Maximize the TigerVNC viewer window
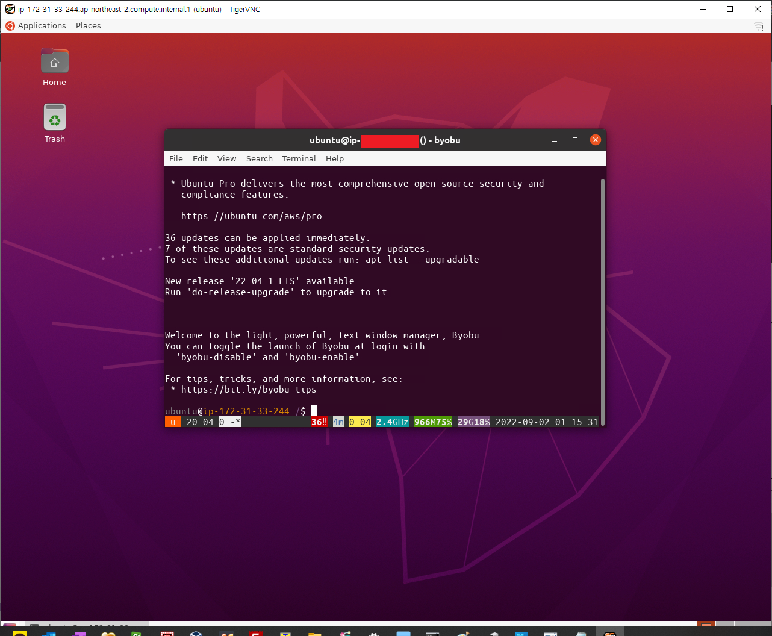The image size is (772, 636). click(730, 9)
